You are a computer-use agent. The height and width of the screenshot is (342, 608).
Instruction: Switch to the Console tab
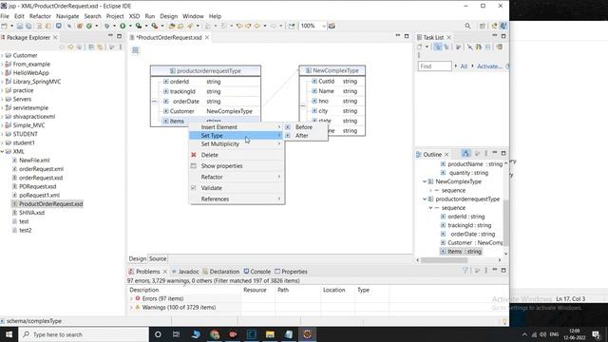257,272
